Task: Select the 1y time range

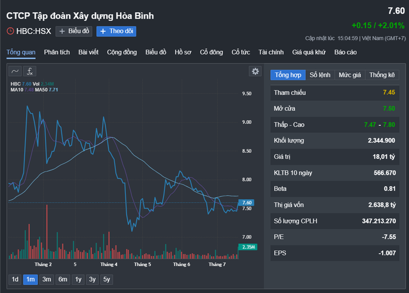Action: coord(79,280)
